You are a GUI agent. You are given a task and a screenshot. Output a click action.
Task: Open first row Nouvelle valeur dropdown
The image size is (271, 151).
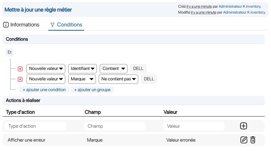pos(46,69)
